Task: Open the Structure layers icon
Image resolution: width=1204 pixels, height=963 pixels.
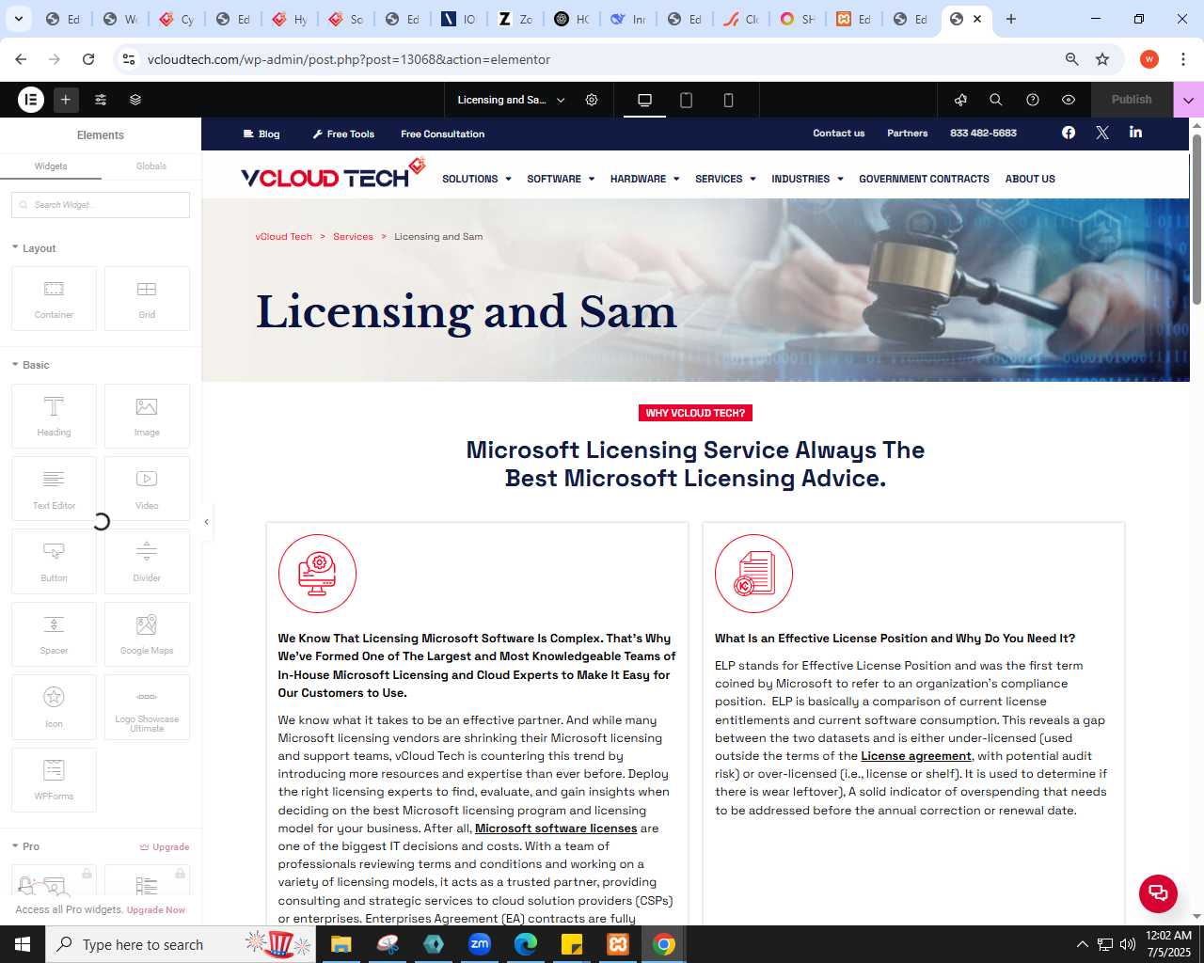Action: (135, 100)
